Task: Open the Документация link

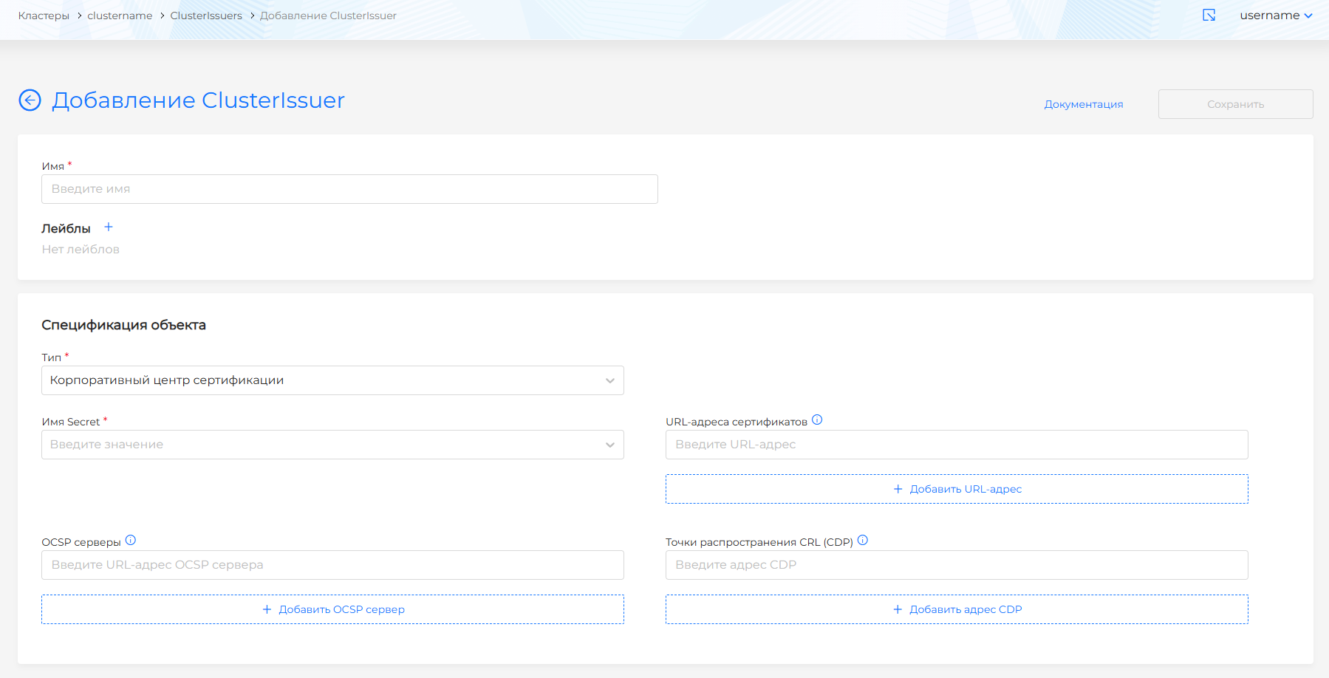Action: coord(1083,104)
